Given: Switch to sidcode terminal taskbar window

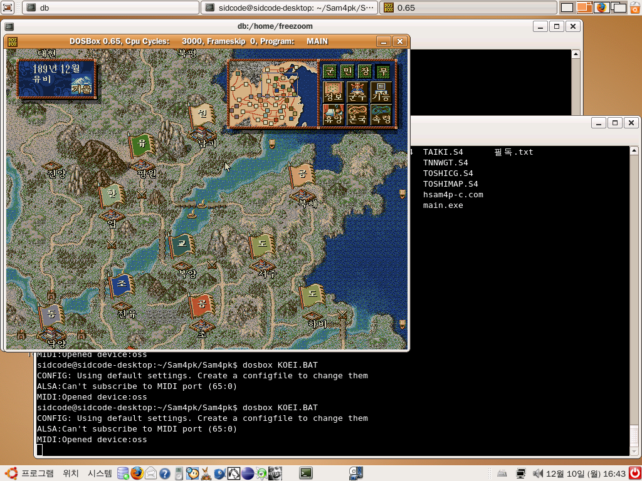Looking at the screenshot, I should (290, 8).
